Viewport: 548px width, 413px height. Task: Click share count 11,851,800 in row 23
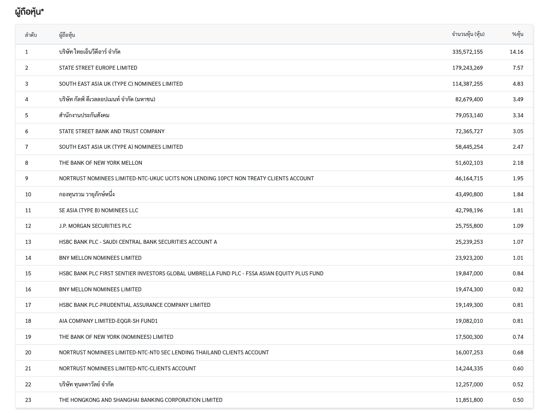[x=469, y=400]
